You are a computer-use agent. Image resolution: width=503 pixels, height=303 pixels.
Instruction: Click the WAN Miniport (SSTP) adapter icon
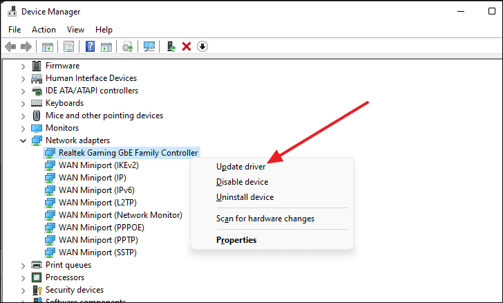[50, 253]
